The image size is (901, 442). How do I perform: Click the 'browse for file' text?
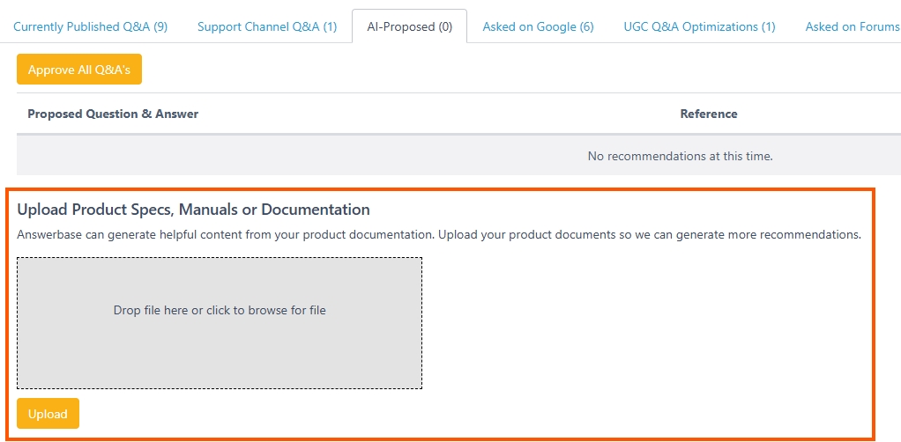click(287, 310)
